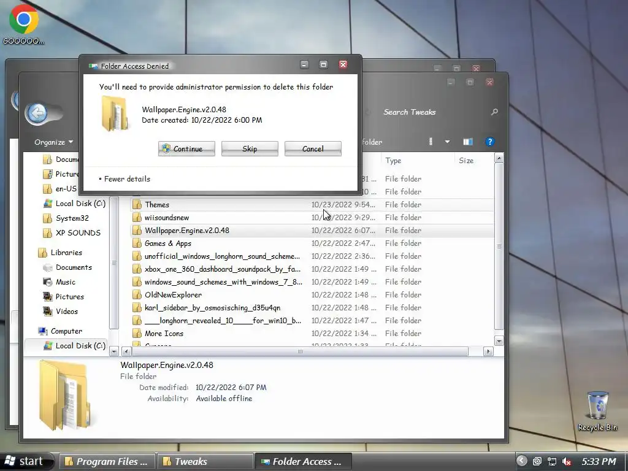The image size is (628, 471).
Task: Select Libraries in navigation pane
Action: 60,253
